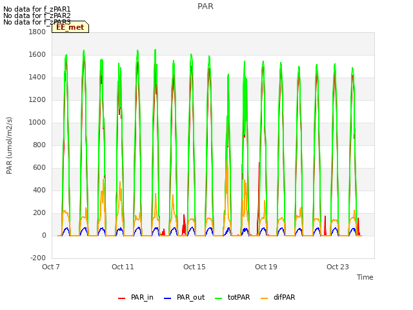Click the 1200 y-axis tick label

click(37, 100)
